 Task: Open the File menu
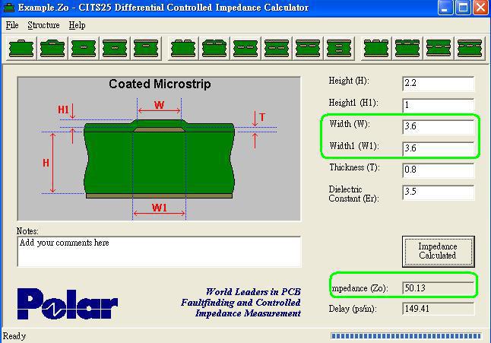pos(12,25)
